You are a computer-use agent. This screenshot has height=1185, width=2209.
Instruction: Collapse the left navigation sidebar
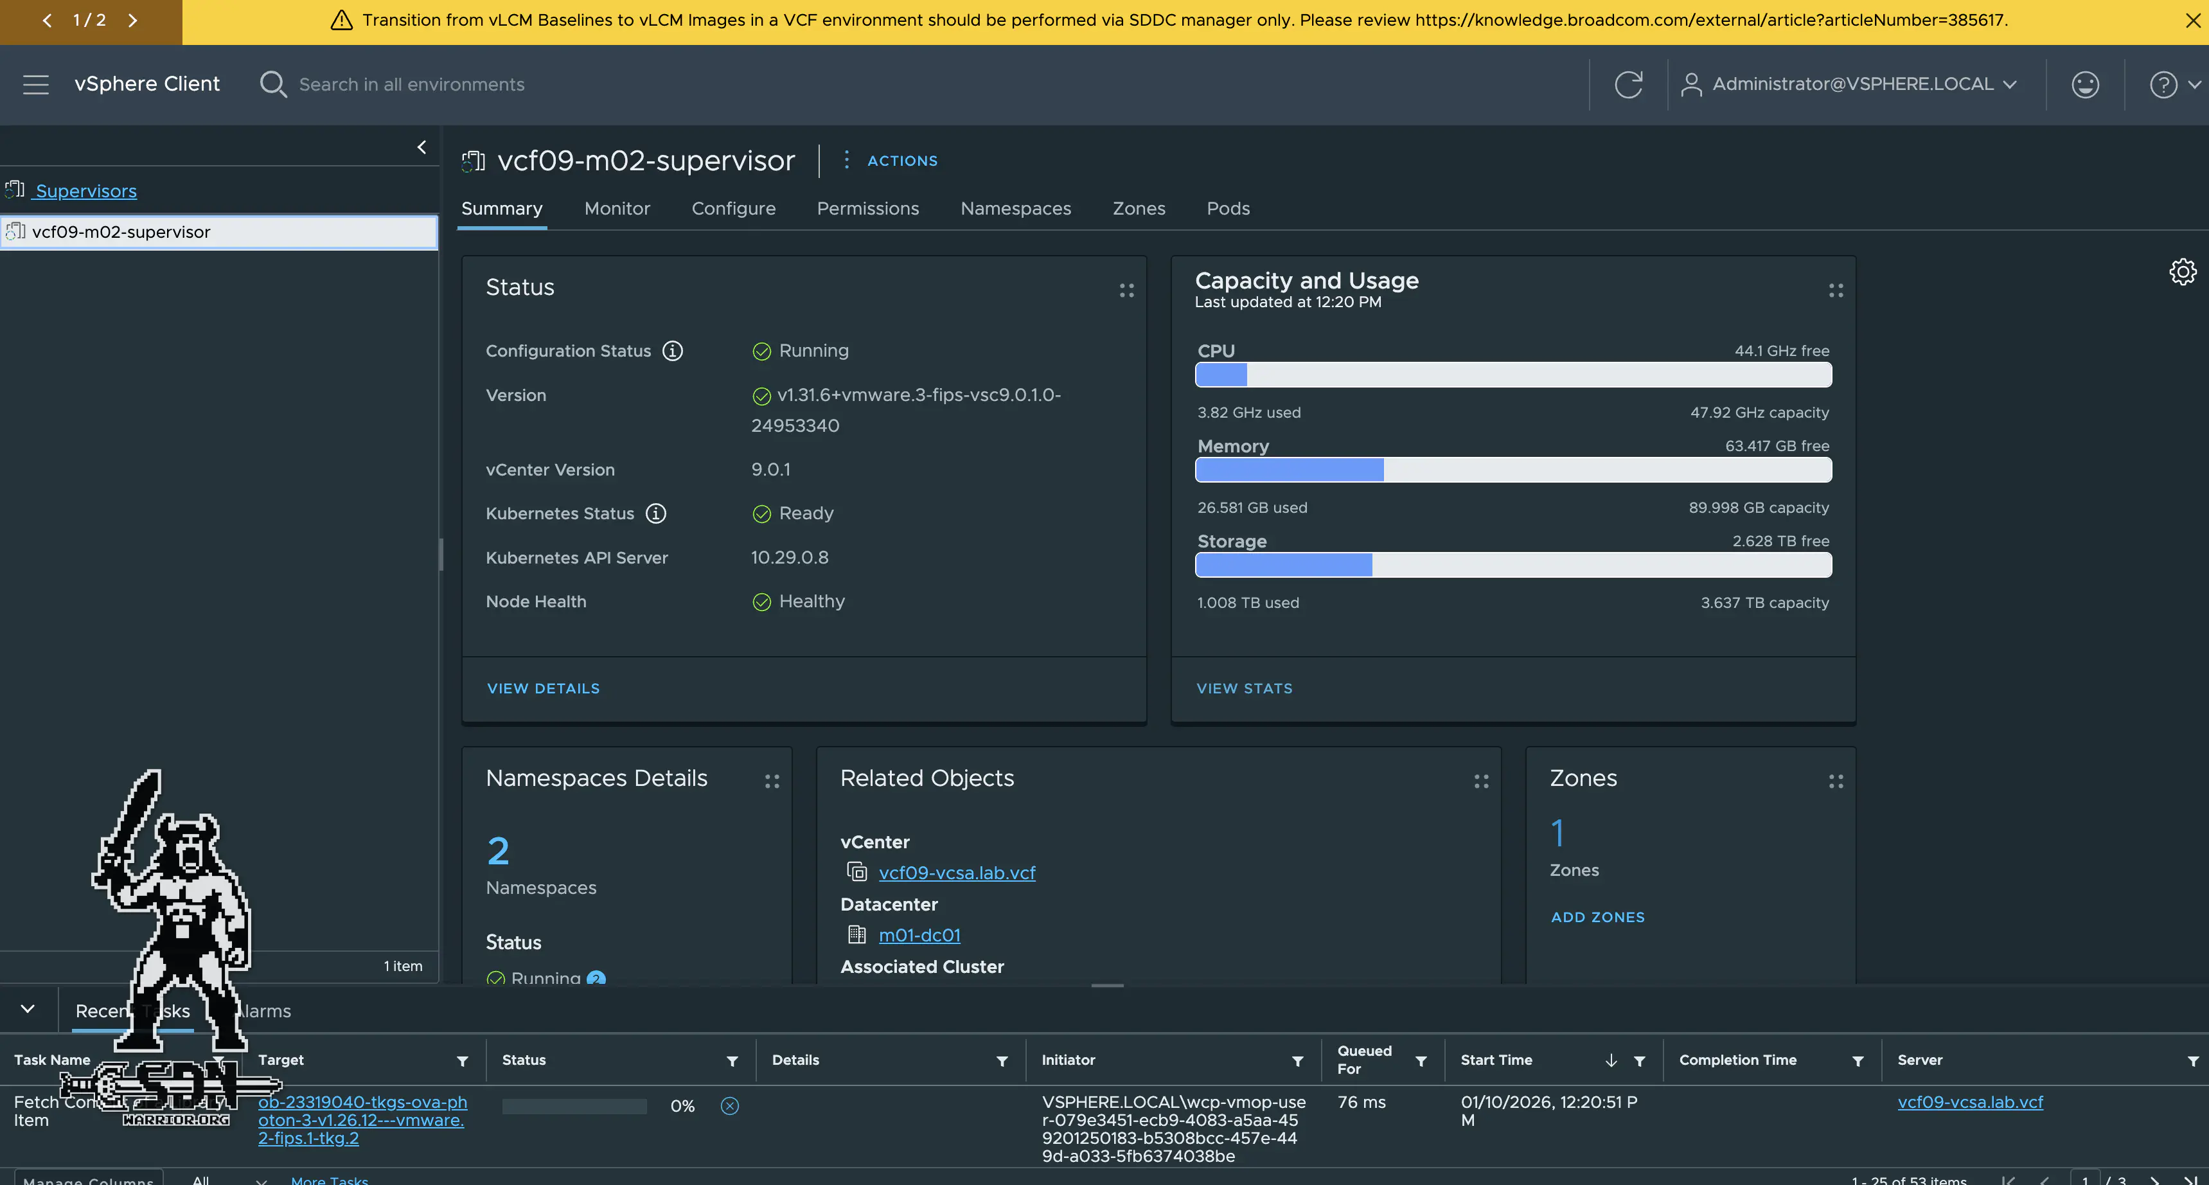click(421, 147)
